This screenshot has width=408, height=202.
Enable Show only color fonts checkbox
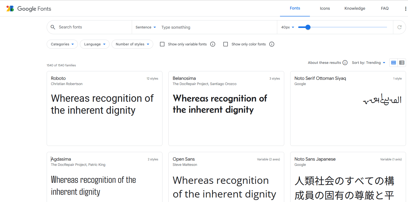(226, 44)
